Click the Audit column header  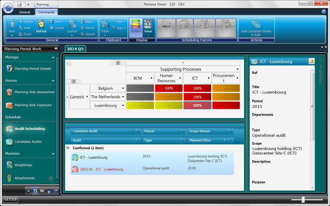(x=106, y=140)
